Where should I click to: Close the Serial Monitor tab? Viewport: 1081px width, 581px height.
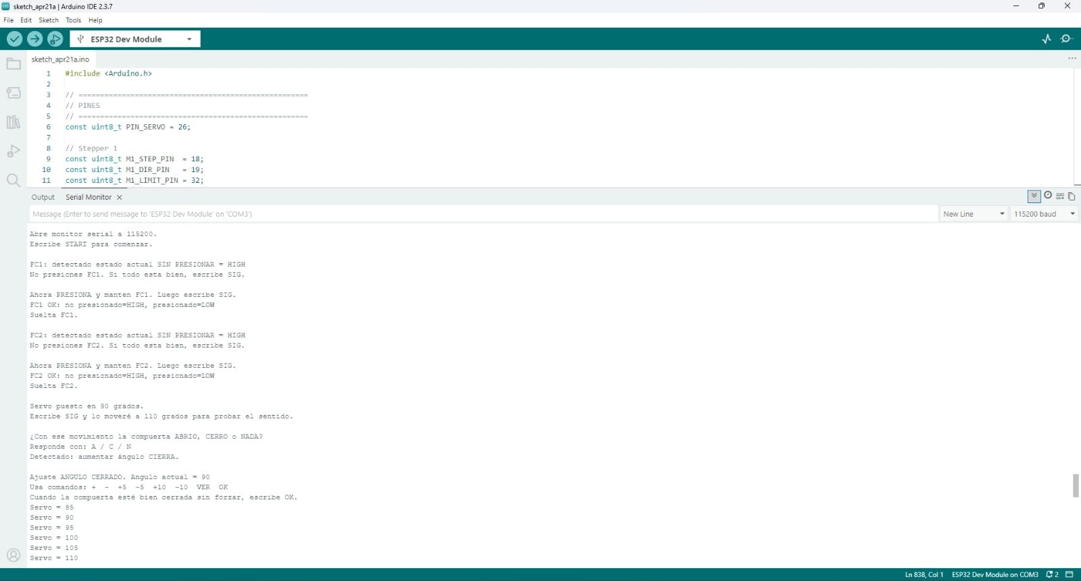point(120,198)
